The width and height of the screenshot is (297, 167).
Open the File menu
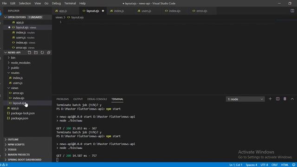click(4, 3)
